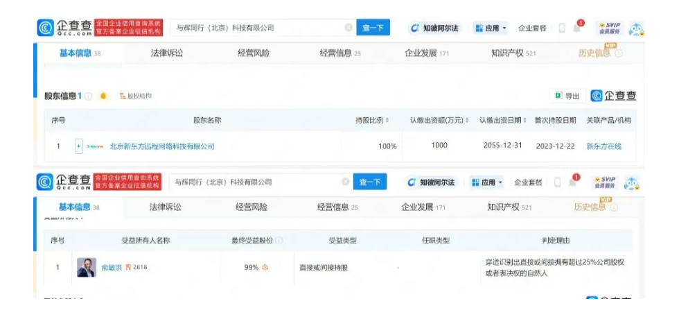Click the SVIP 会员服务 badge in the upper header

pos(609,28)
